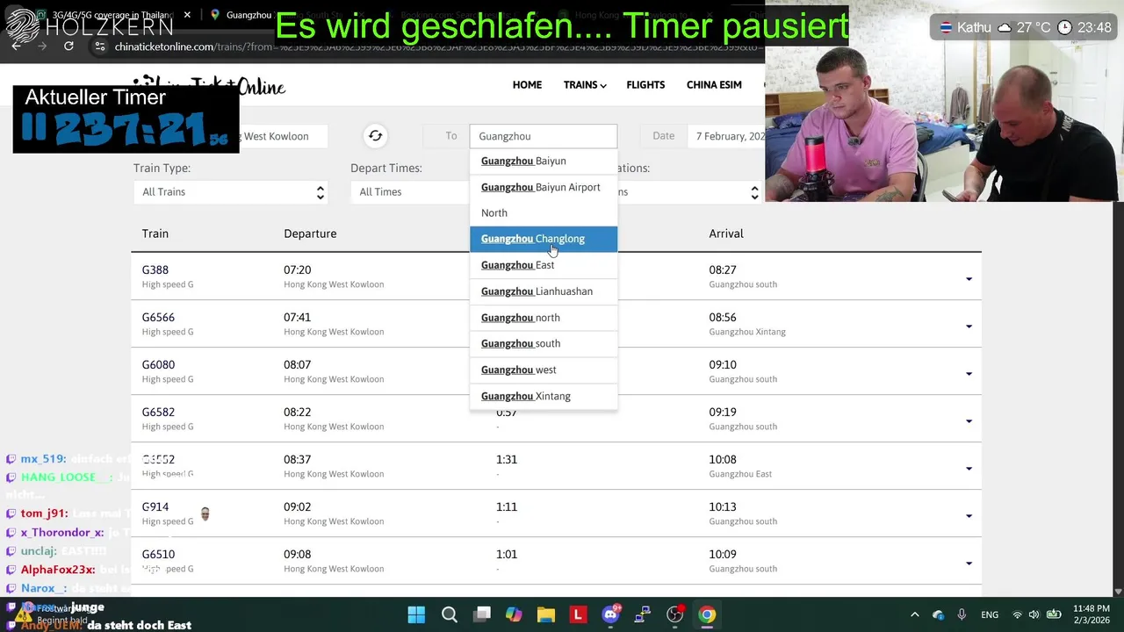
Task: Open the OneDrive tray icon
Action: point(938,614)
